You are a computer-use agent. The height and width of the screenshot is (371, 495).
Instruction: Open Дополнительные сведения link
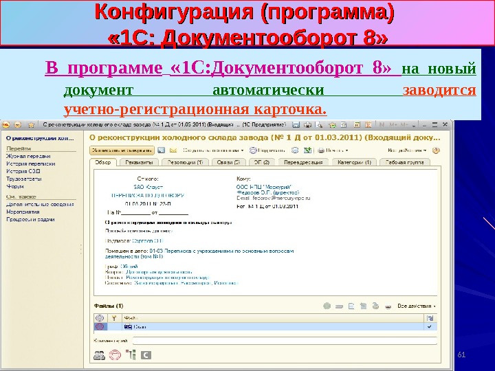point(40,205)
